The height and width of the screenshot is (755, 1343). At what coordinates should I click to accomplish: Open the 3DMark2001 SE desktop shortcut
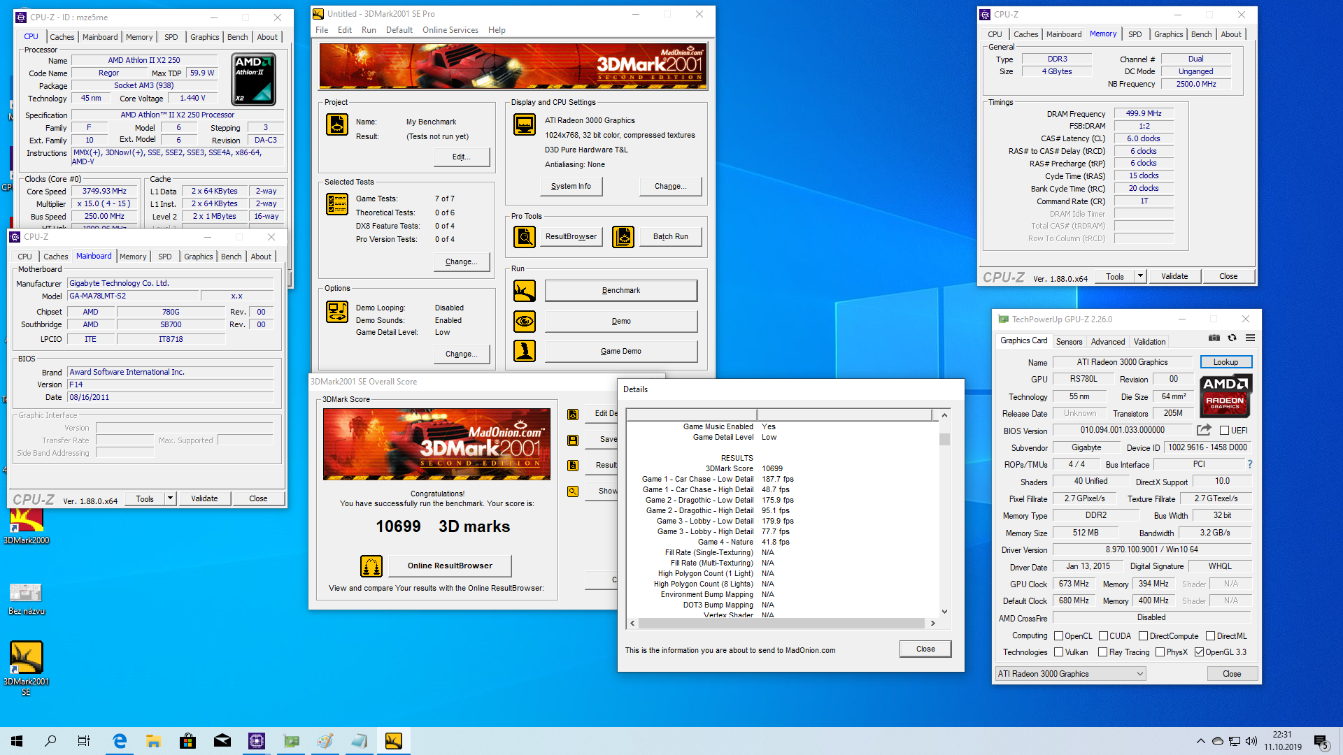coord(27,668)
